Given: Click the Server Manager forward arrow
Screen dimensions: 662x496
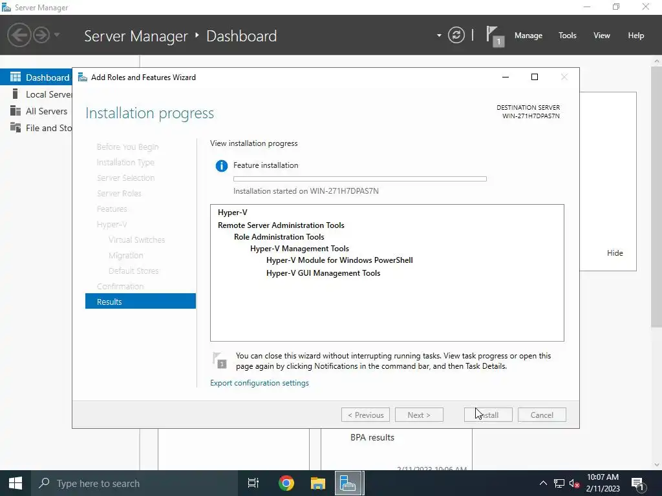Looking at the screenshot, I should pos(41,35).
